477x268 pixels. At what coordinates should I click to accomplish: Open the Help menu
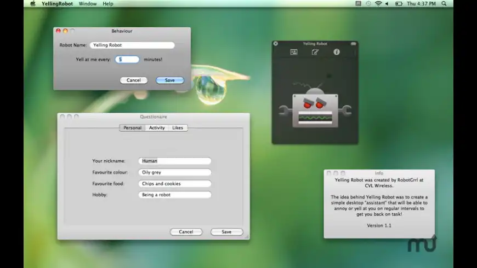click(108, 4)
